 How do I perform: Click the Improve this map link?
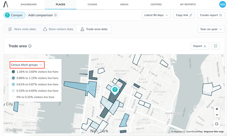[213, 132]
